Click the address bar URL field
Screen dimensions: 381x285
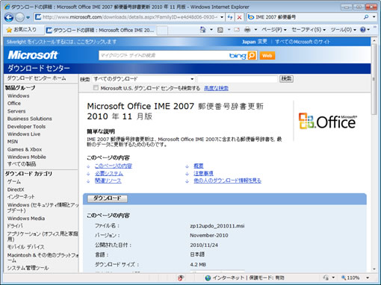130,17
